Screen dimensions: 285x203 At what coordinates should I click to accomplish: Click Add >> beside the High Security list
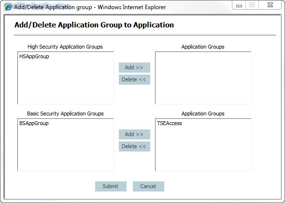pyautogui.click(x=134, y=67)
